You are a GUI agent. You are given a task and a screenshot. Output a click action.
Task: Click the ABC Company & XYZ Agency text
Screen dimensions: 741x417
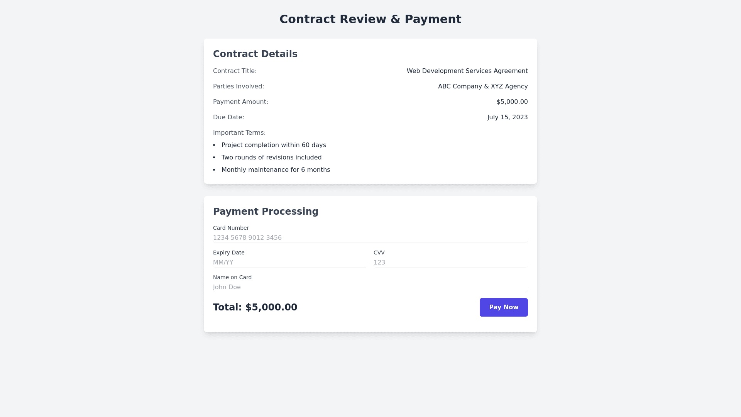tap(482, 86)
